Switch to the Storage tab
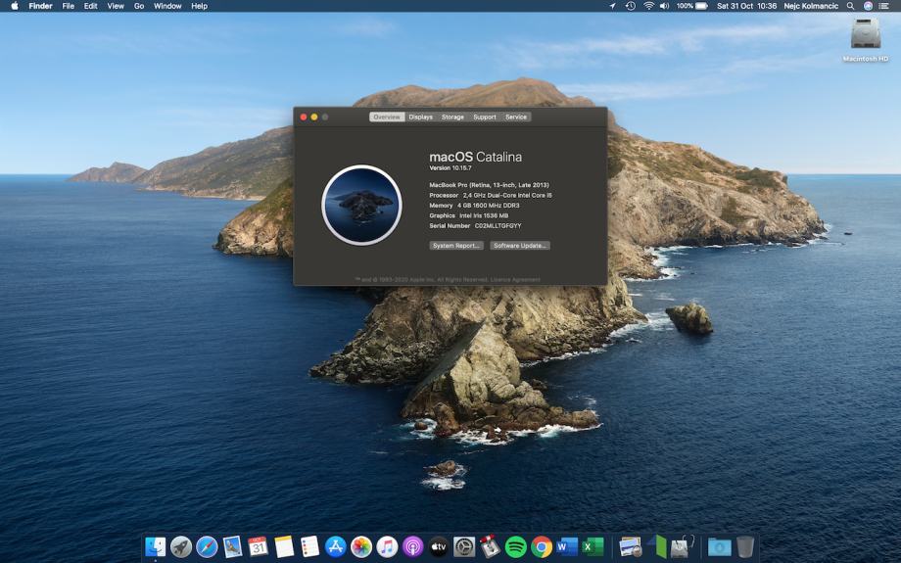 [x=452, y=117]
